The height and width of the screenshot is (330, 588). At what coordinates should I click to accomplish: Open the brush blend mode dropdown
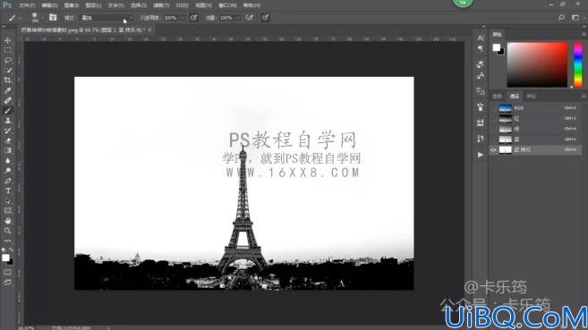(107, 18)
